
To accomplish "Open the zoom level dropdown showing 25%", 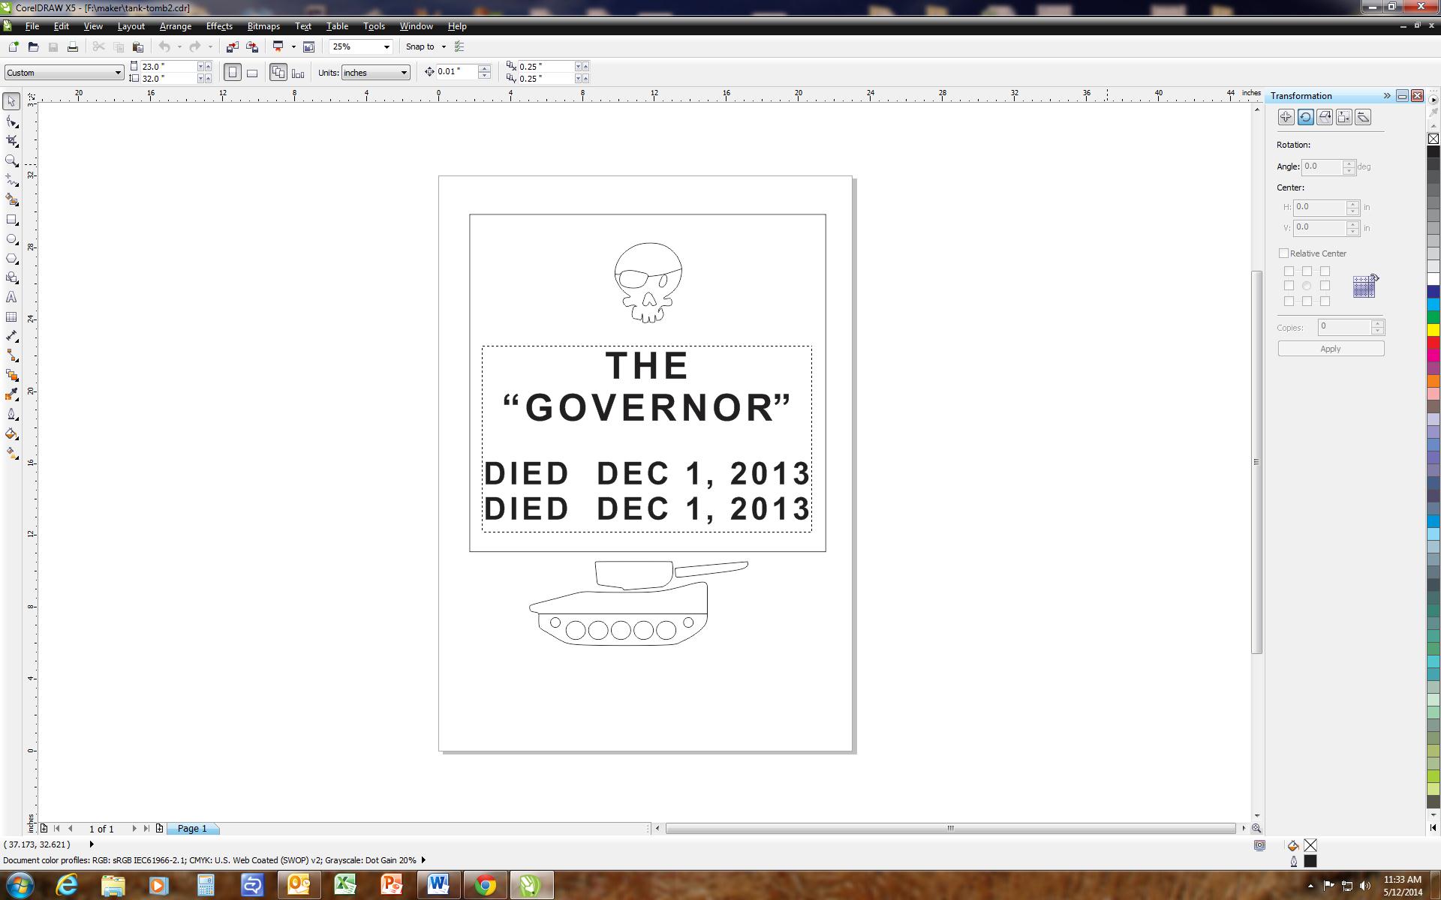I will [387, 46].
